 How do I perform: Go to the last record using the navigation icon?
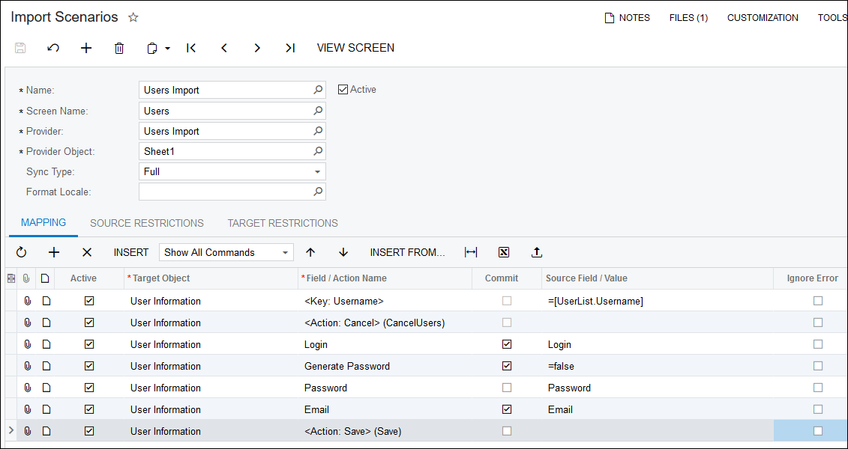[x=290, y=48]
